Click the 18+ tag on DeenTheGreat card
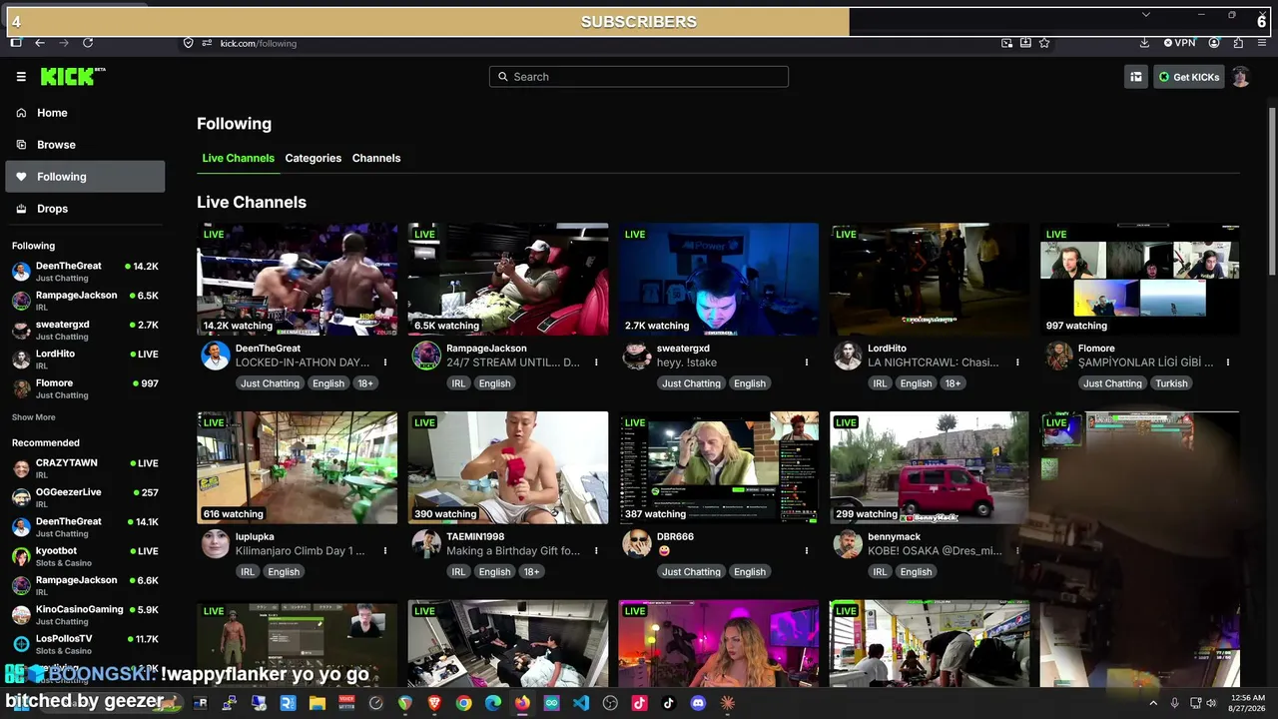Image resolution: width=1278 pixels, height=719 pixels. tap(365, 383)
